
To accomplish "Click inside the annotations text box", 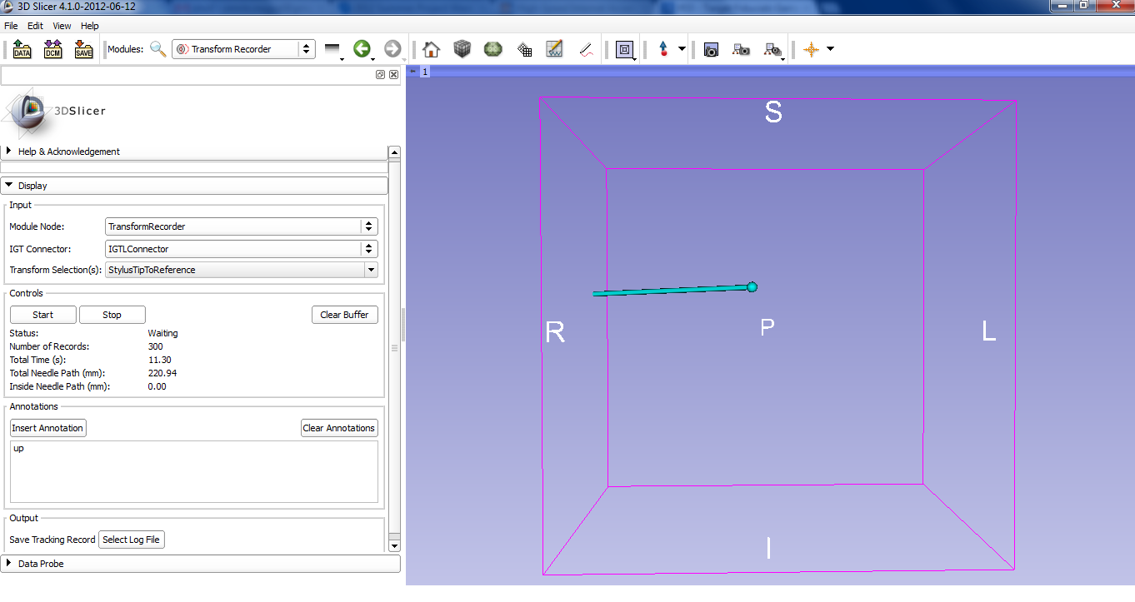I will click(193, 471).
